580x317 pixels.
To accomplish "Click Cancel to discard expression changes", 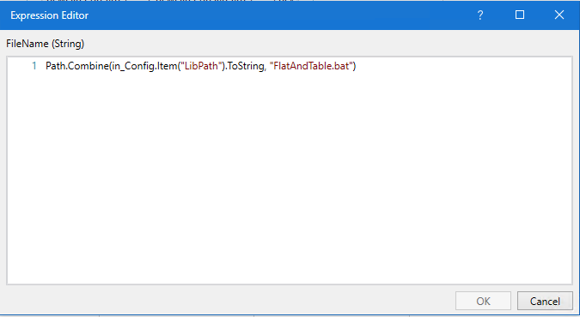I will click(x=545, y=301).
